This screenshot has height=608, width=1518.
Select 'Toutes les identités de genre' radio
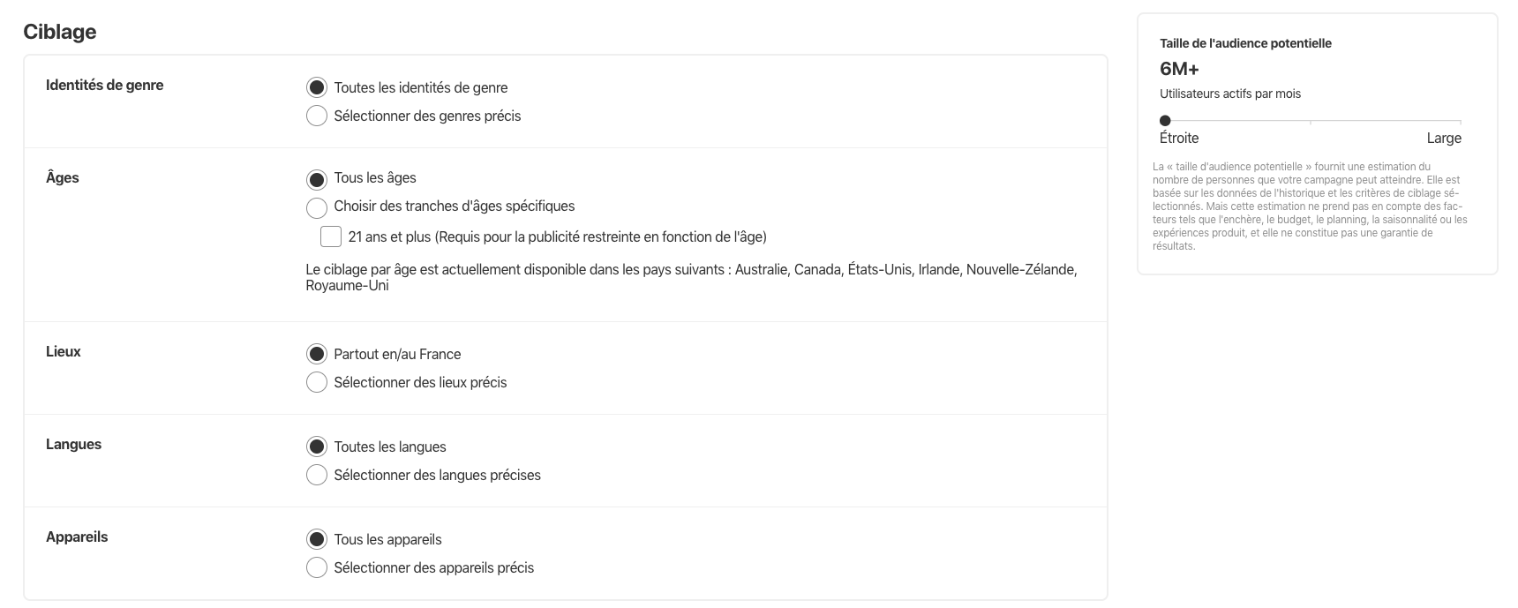coord(316,87)
